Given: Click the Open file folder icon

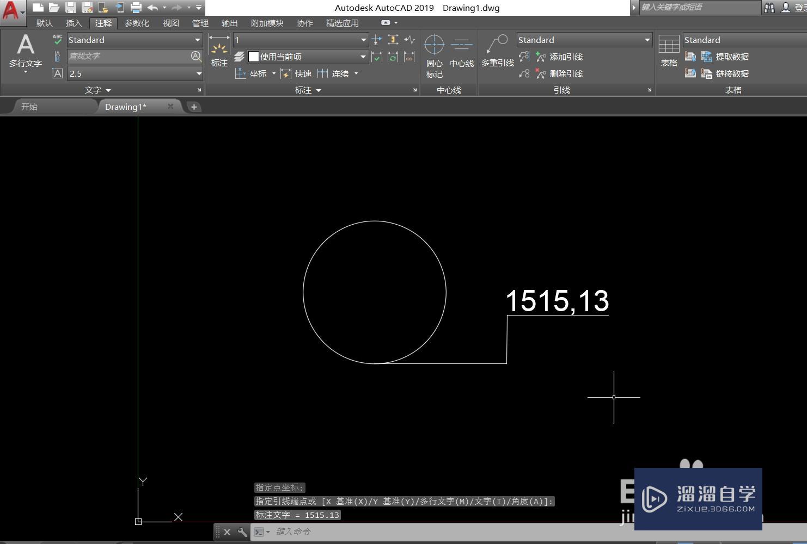Looking at the screenshot, I should click(54, 8).
